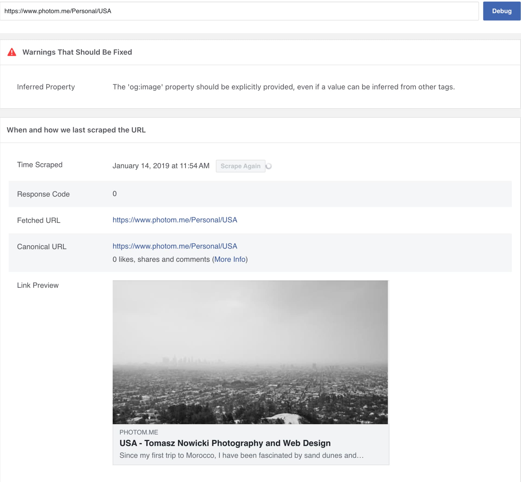
Task: Click the PHOTOM.ME domain label
Action: click(x=139, y=432)
